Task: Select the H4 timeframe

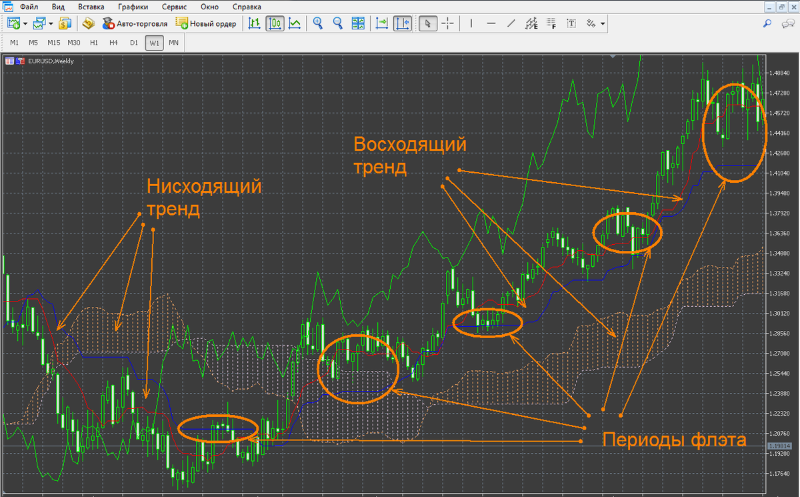Action: 114,43
